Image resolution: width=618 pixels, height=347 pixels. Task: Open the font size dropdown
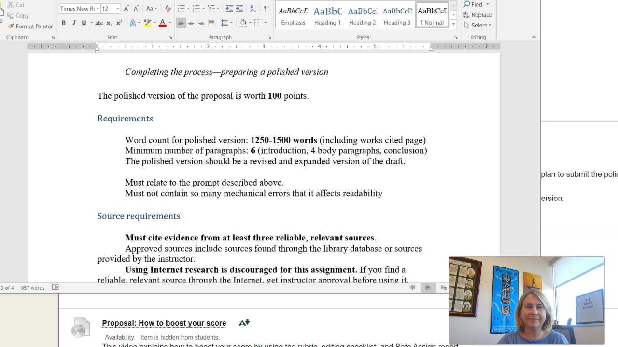tap(117, 9)
